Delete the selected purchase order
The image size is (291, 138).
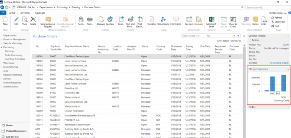pyautogui.click(x=33, y=21)
